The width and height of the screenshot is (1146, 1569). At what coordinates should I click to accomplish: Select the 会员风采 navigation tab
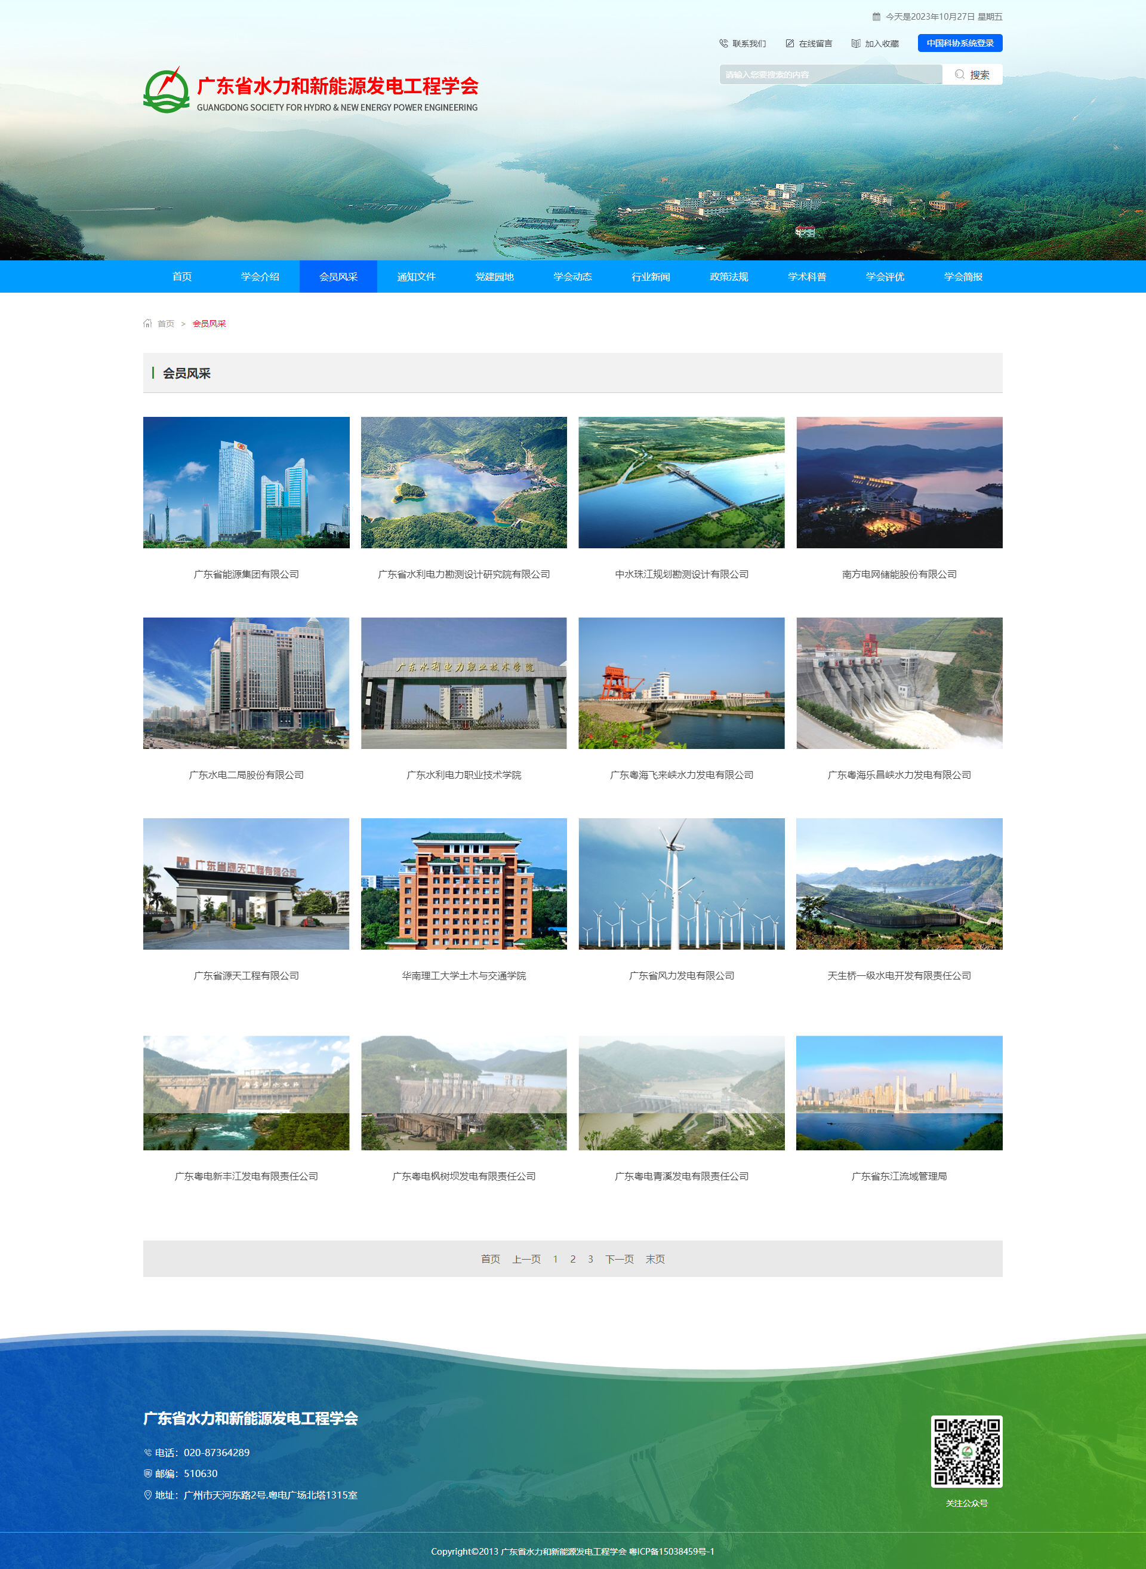pyautogui.click(x=338, y=277)
